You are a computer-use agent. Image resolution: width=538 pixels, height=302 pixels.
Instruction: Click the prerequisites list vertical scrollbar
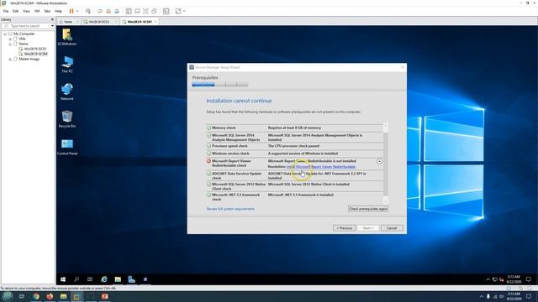[x=386, y=164]
